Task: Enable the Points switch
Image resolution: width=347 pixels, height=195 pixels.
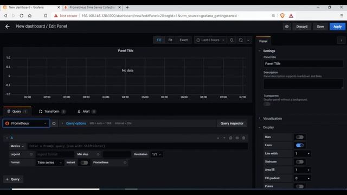Action: [300, 186]
